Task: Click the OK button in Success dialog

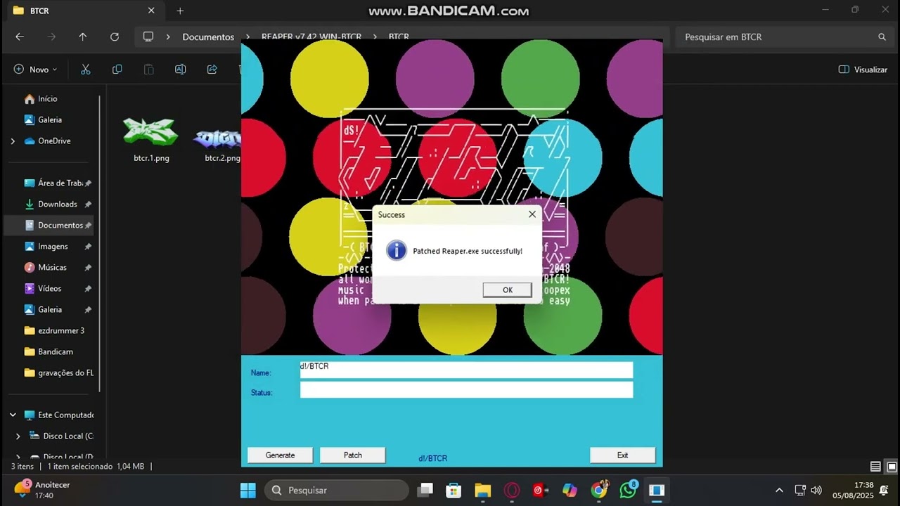Action: (x=507, y=290)
